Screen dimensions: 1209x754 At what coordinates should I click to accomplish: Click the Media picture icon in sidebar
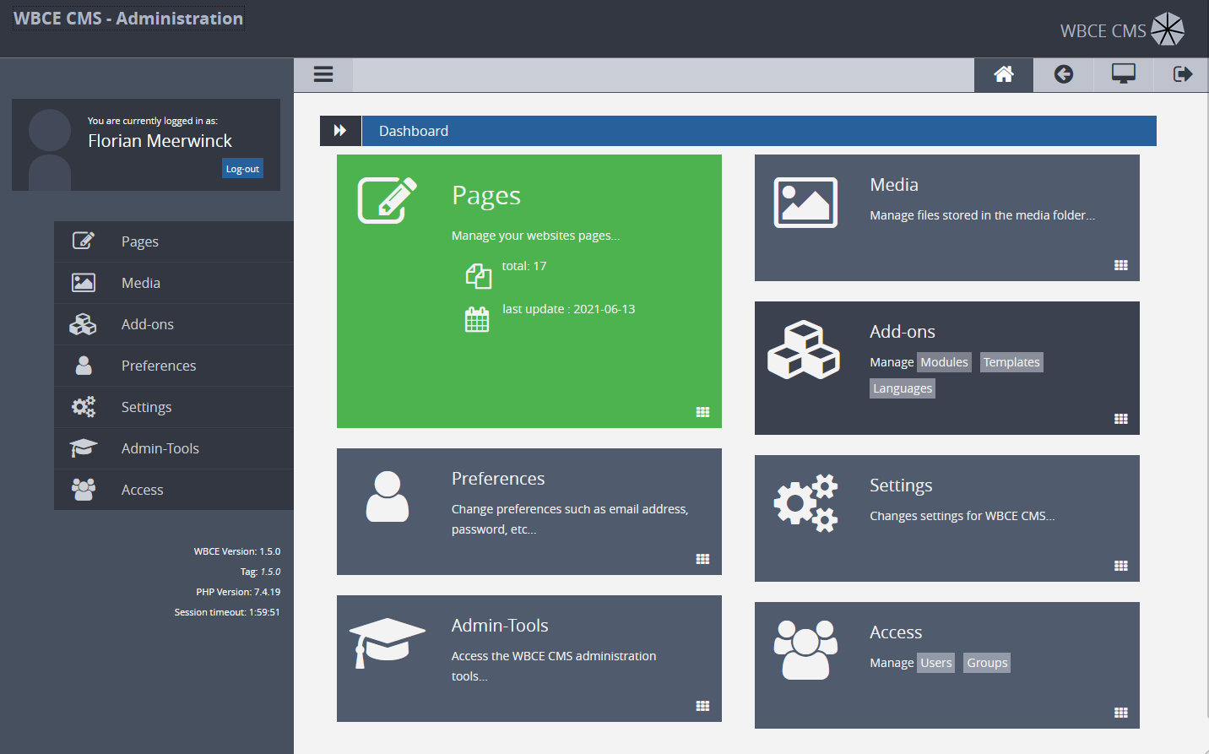click(84, 283)
